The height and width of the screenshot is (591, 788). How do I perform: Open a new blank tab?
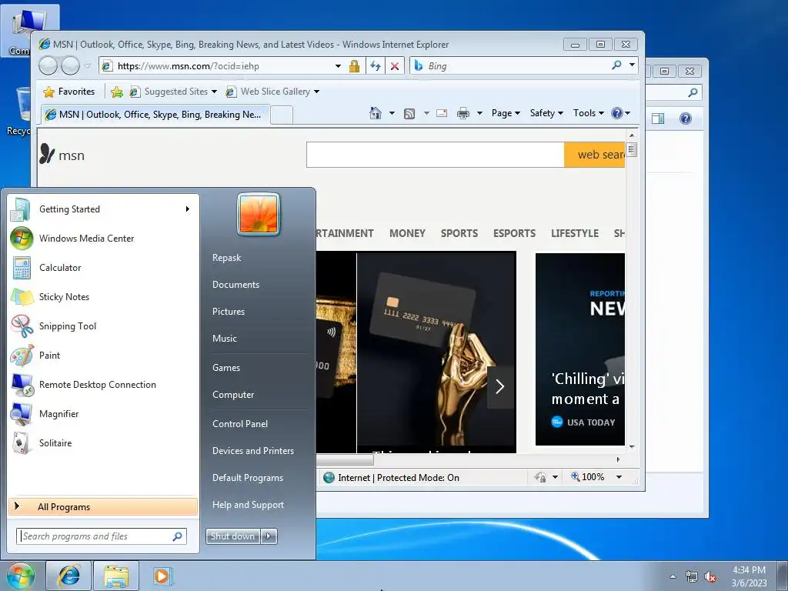[x=282, y=115]
